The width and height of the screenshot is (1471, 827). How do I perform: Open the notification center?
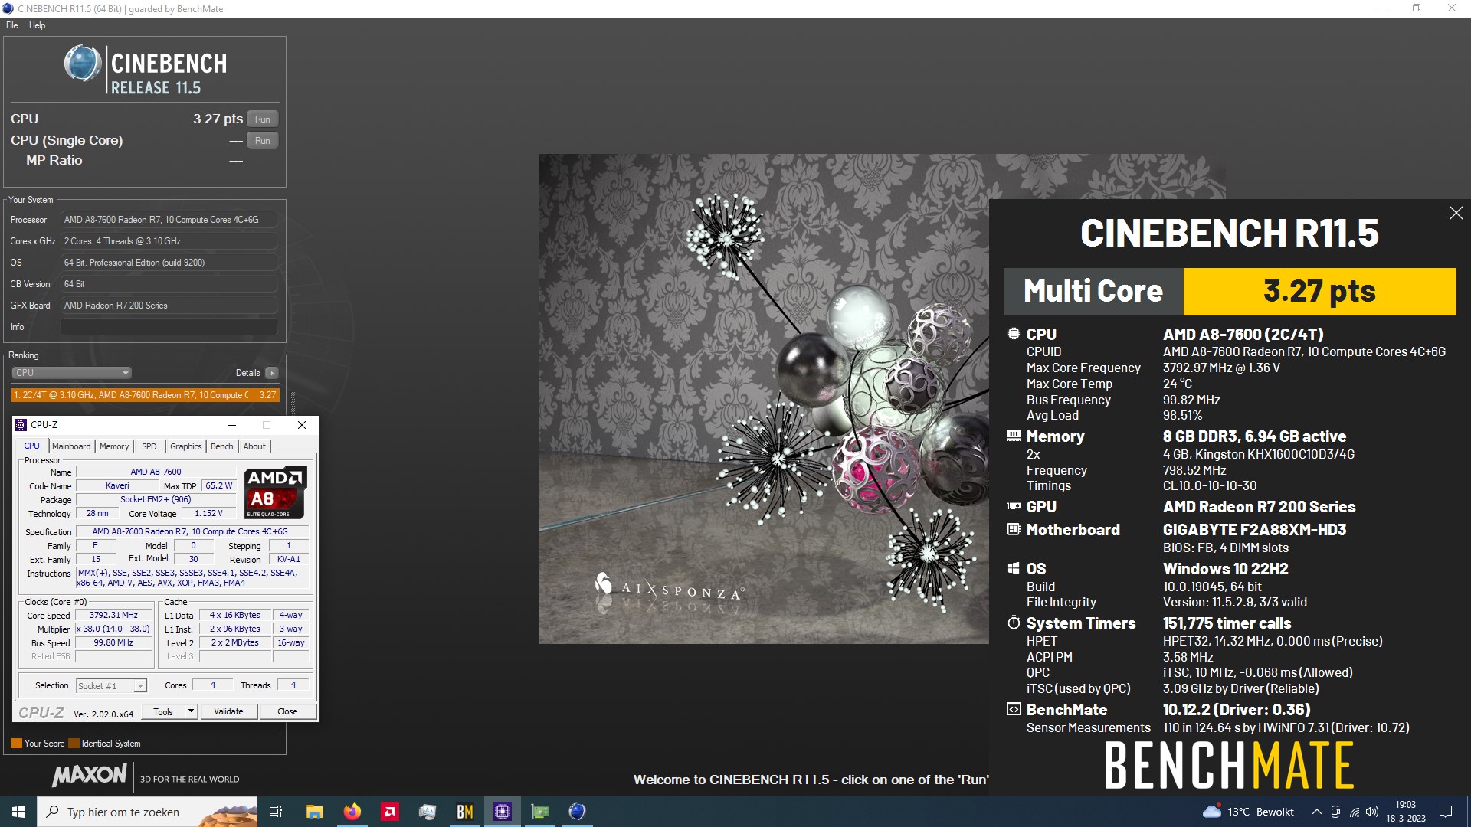coord(1446,812)
